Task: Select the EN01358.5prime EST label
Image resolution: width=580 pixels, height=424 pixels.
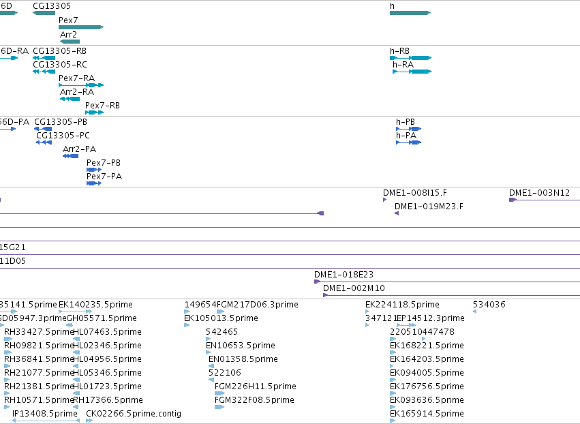Action: click(x=243, y=359)
